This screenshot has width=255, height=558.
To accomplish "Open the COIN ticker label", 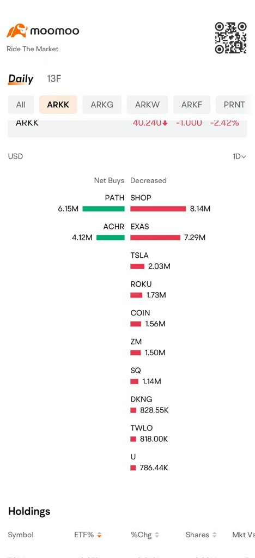I will tap(140, 313).
